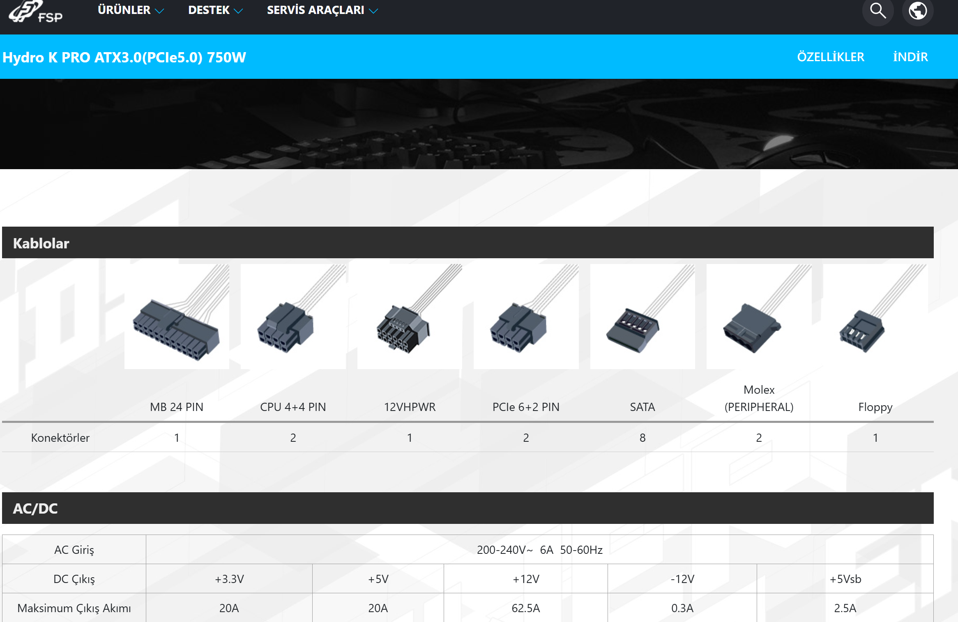This screenshot has height=622, width=958.
Task: Click the DC Çıkış row label
Action: 74,579
